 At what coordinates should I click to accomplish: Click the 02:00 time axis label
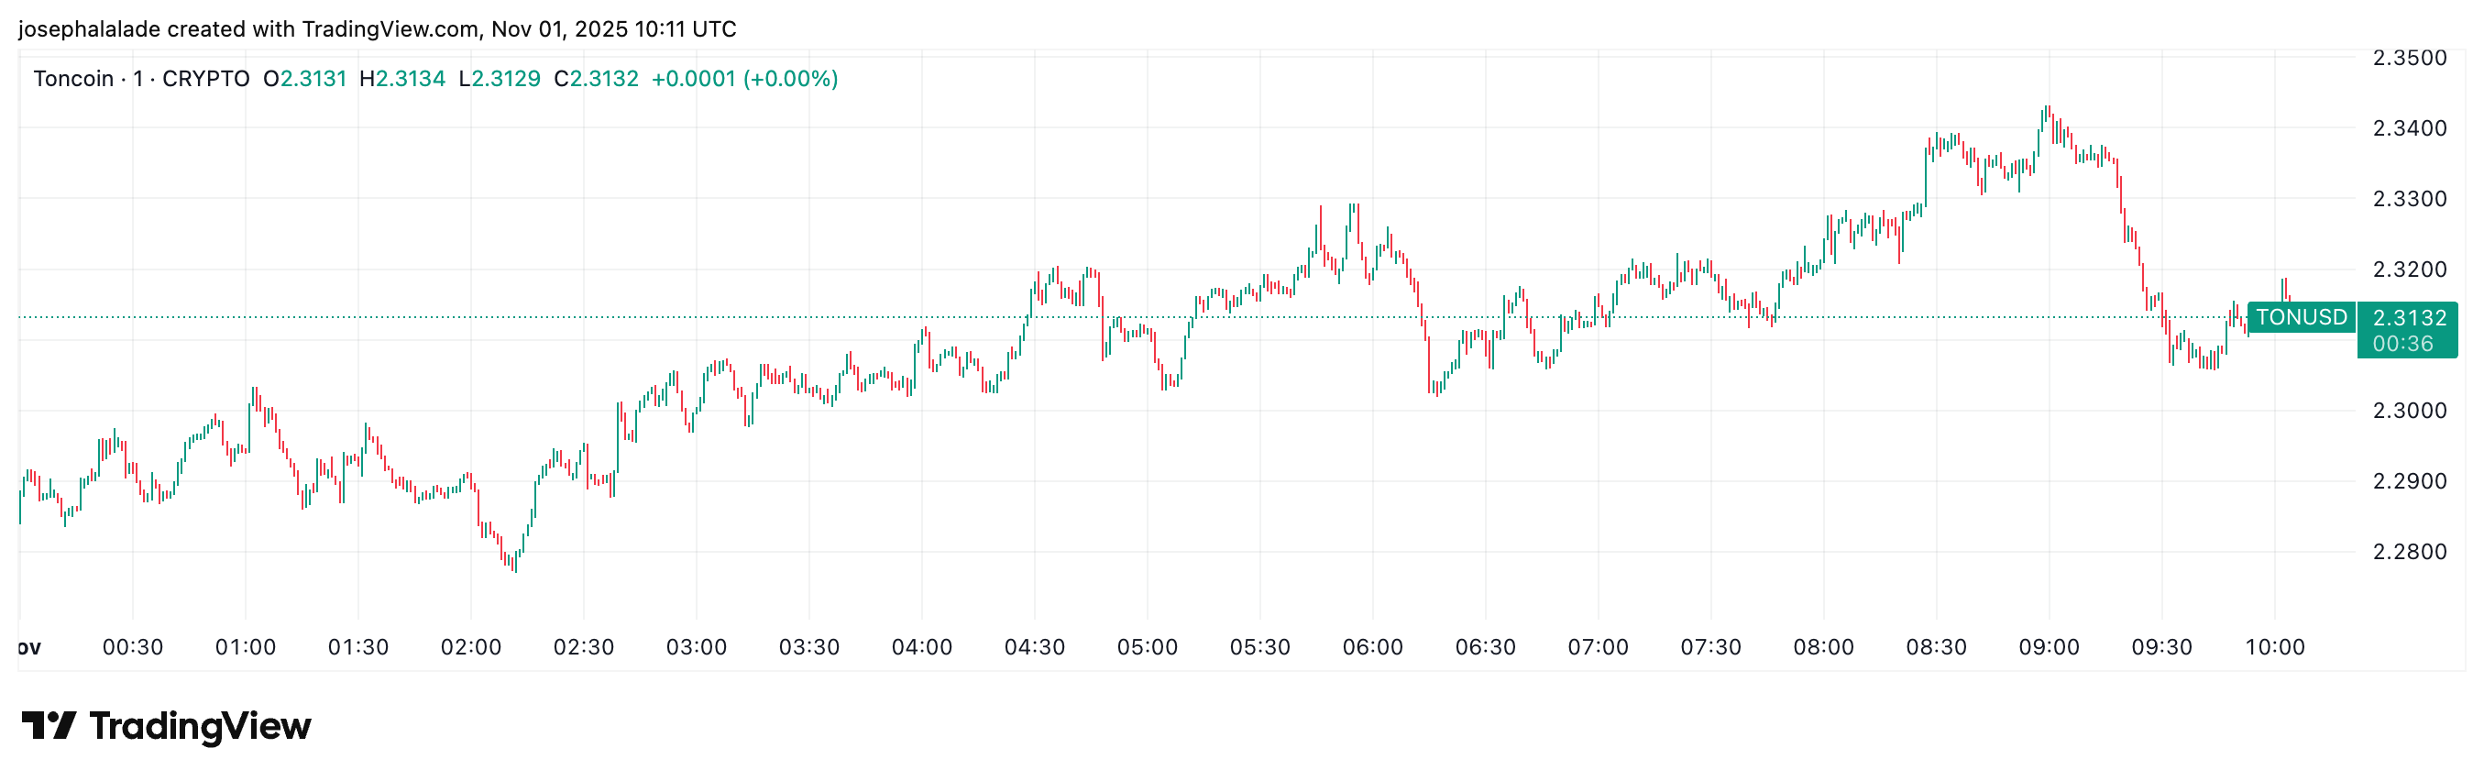[x=470, y=647]
